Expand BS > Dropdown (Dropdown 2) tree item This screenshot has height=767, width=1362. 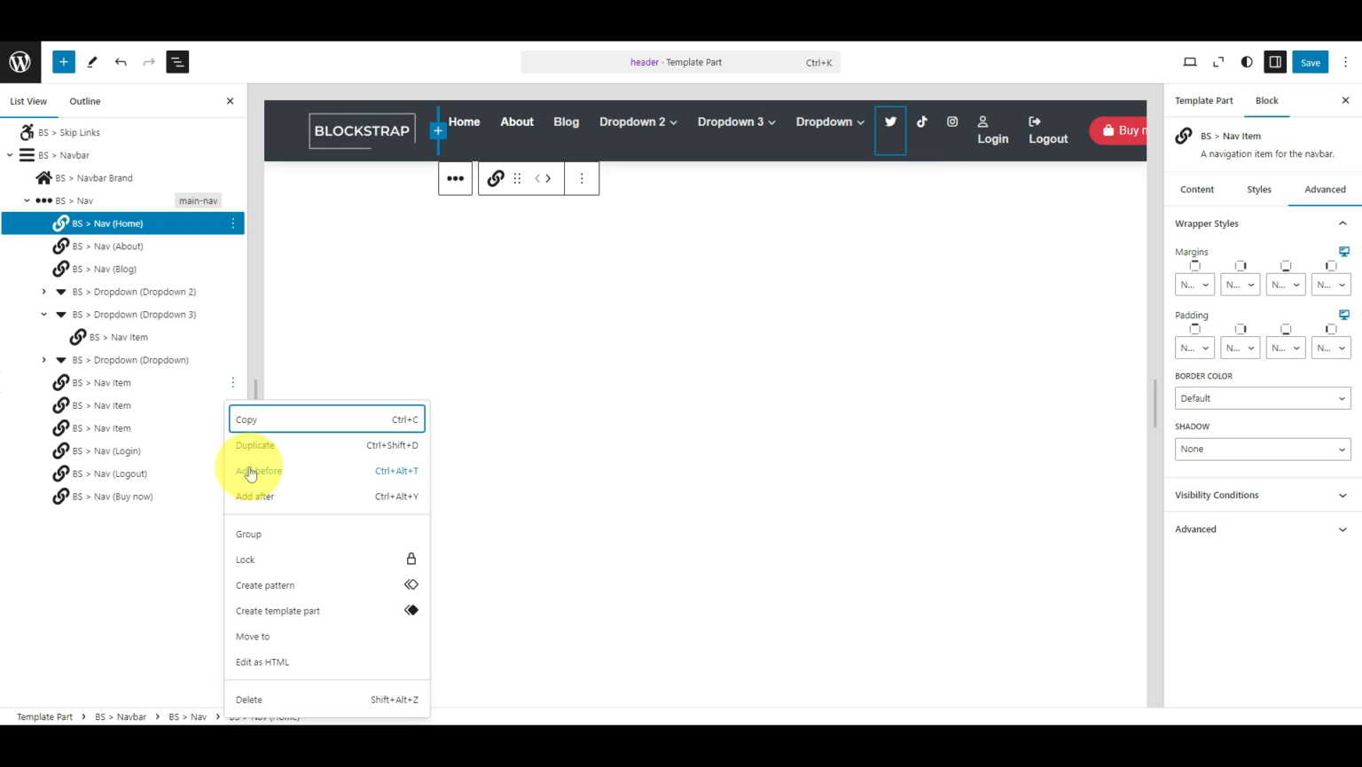(x=44, y=292)
